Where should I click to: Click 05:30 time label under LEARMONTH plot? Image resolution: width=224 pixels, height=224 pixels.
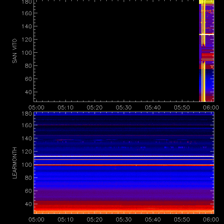pyautogui.click(x=124, y=220)
